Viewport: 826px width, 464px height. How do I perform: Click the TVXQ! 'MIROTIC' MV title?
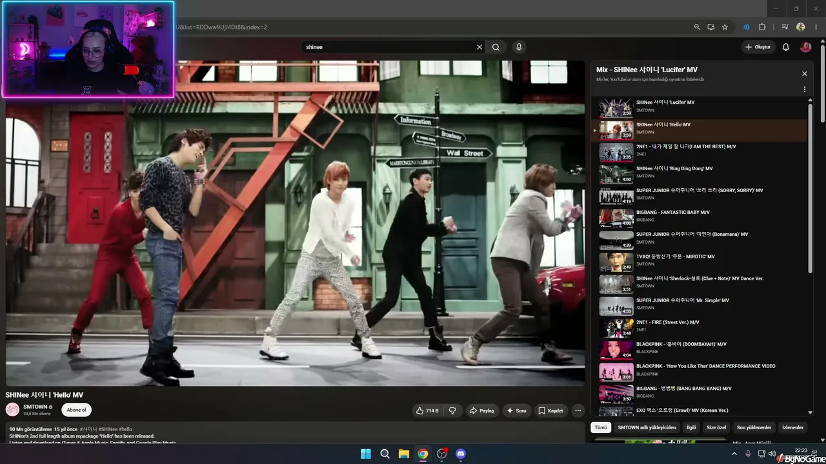click(675, 256)
